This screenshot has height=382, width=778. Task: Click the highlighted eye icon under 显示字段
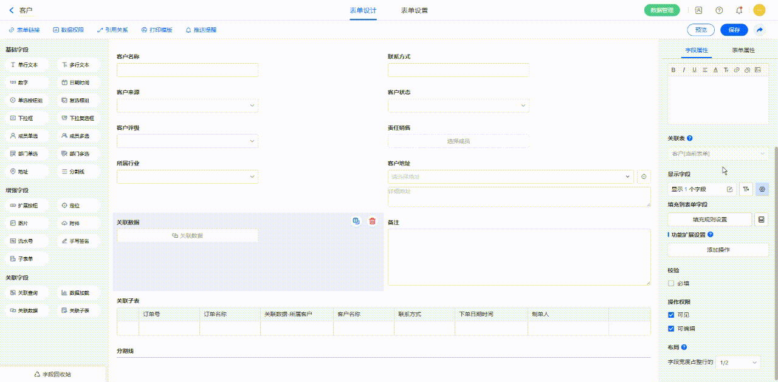coord(762,189)
